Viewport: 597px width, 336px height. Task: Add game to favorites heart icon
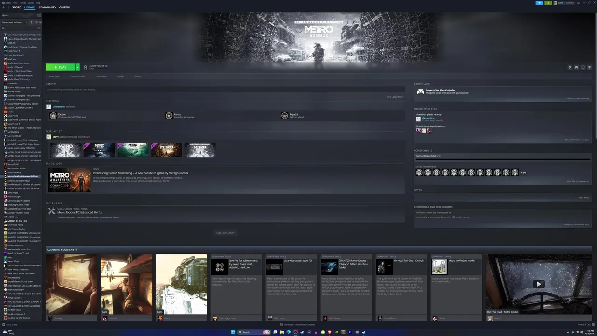590,67
